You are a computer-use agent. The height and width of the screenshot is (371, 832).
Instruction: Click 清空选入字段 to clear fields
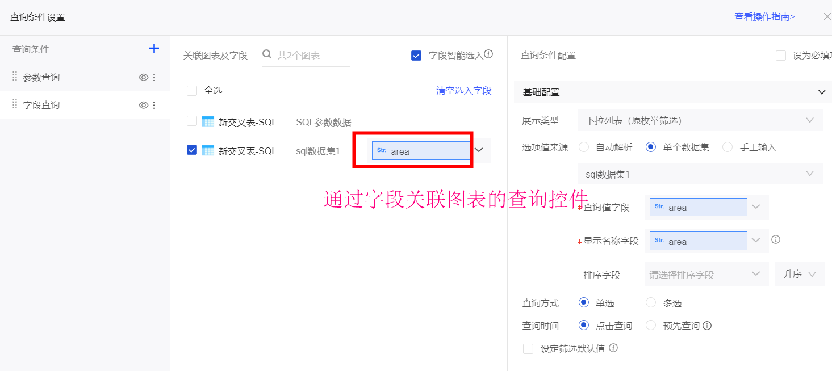click(x=463, y=91)
